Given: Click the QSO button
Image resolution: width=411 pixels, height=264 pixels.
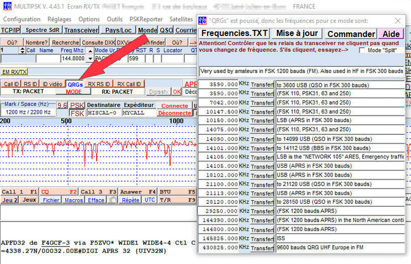Looking at the screenshot, I should 166,30.
